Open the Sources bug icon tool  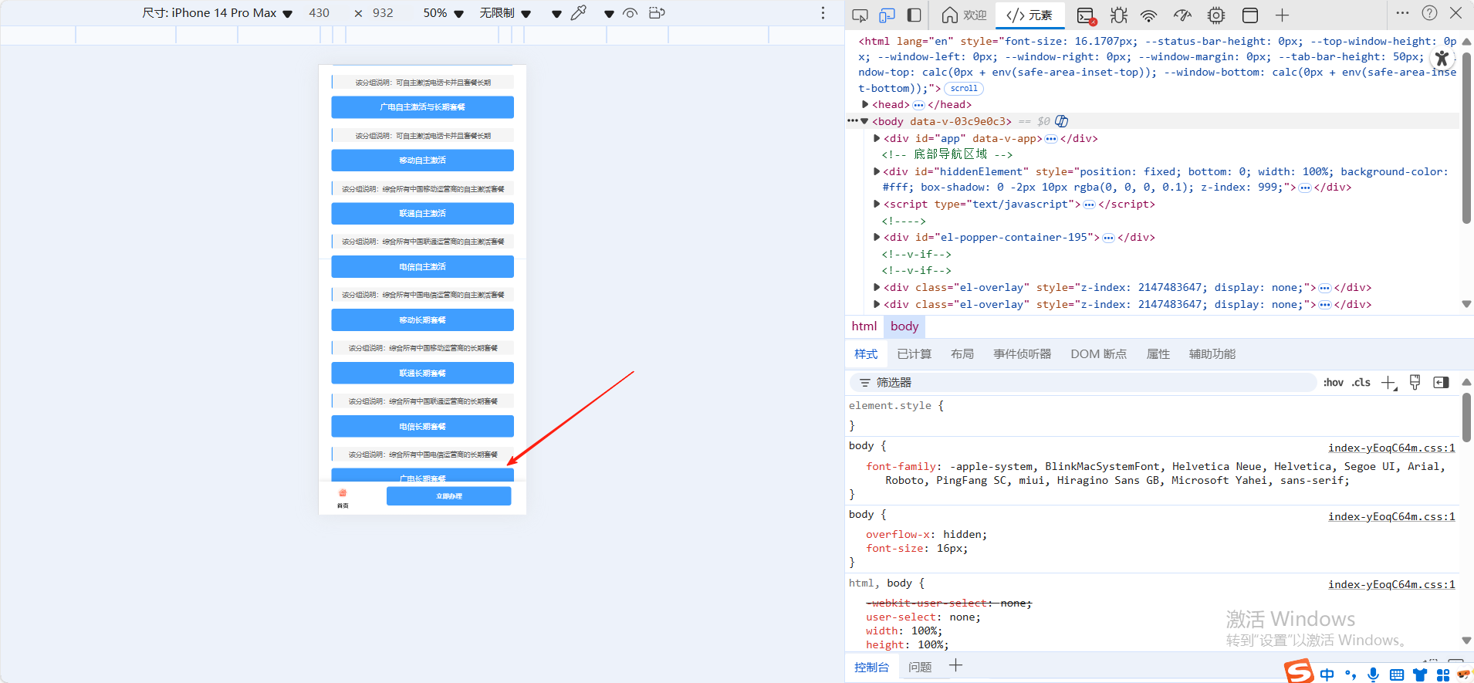tap(1118, 15)
